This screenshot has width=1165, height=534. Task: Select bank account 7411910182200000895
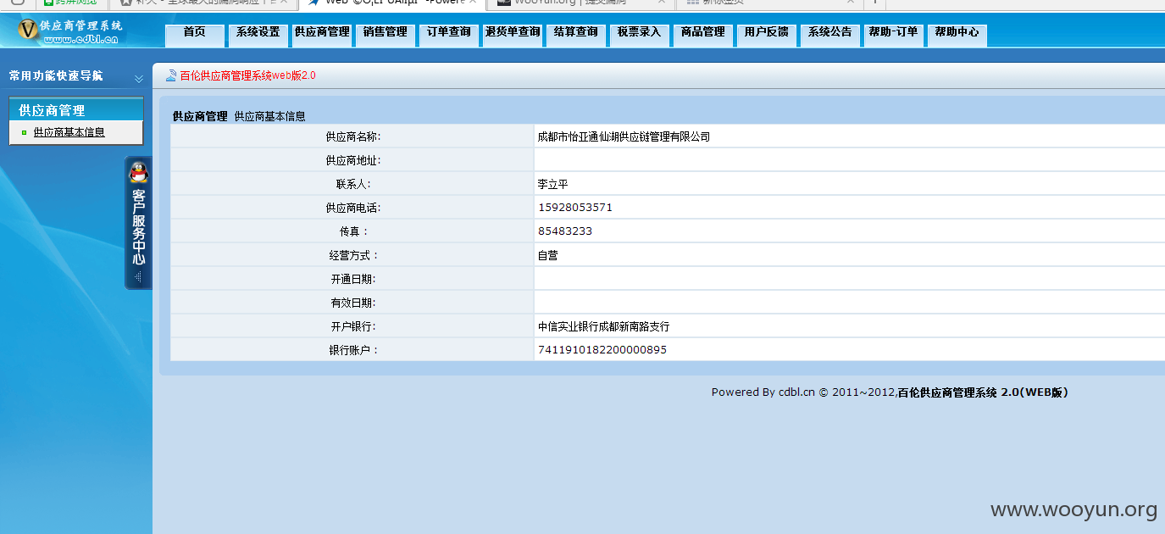[602, 350]
